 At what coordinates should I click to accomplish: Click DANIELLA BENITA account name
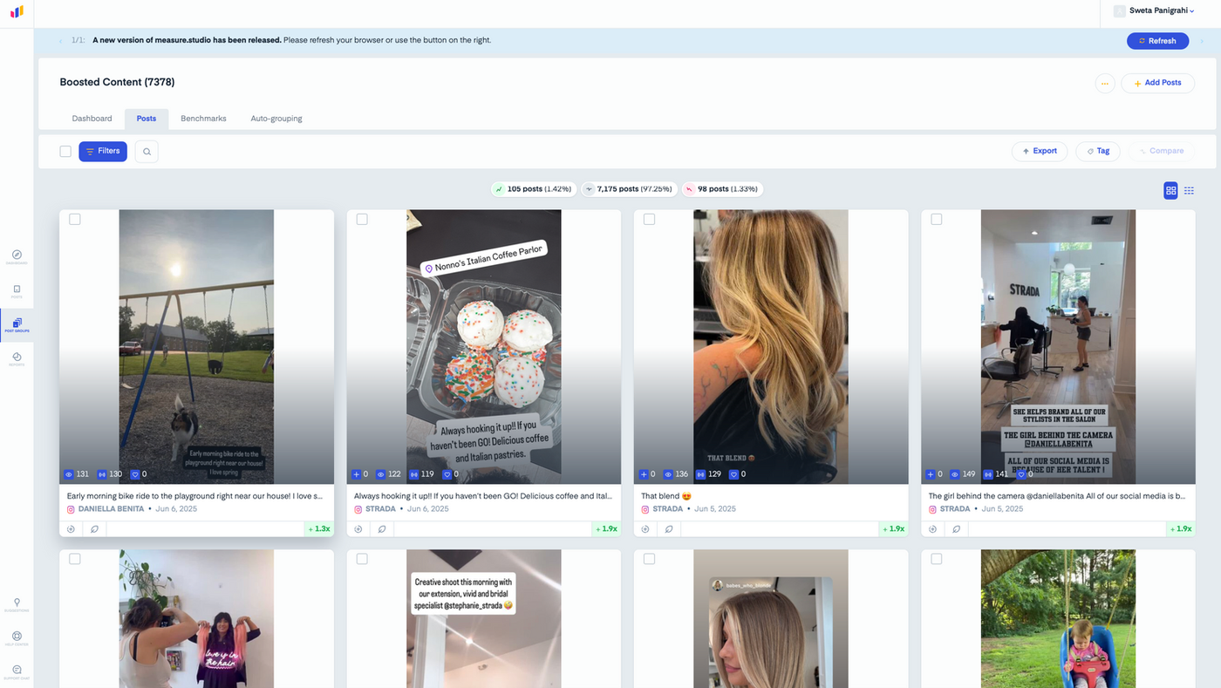(111, 509)
